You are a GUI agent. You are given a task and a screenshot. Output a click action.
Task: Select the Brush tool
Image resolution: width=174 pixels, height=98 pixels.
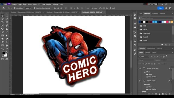[x=2, y=29]
